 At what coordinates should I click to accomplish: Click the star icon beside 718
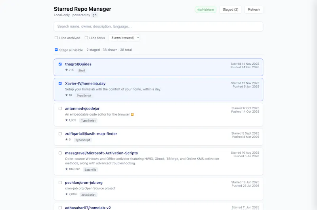pos(66,70)
